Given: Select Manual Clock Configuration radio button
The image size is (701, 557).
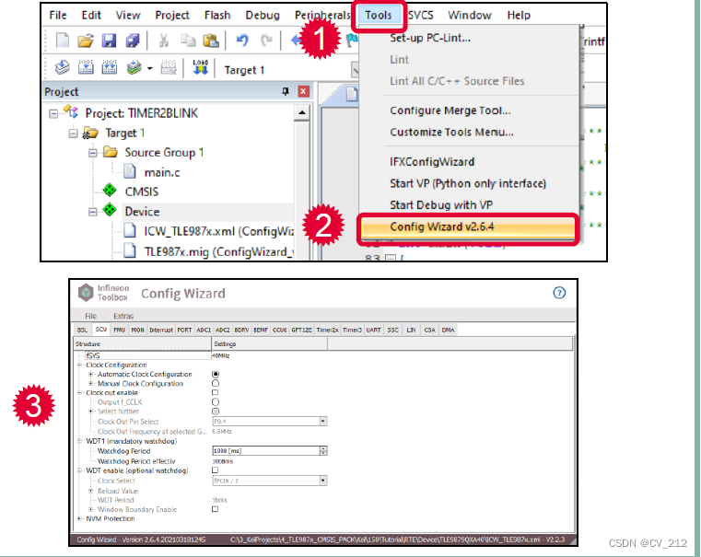Looking at the screenshot, I should [216, 383].
